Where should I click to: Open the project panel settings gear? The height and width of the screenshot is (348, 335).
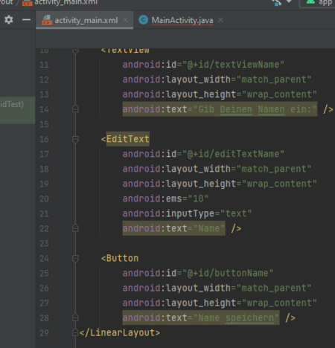9,19
